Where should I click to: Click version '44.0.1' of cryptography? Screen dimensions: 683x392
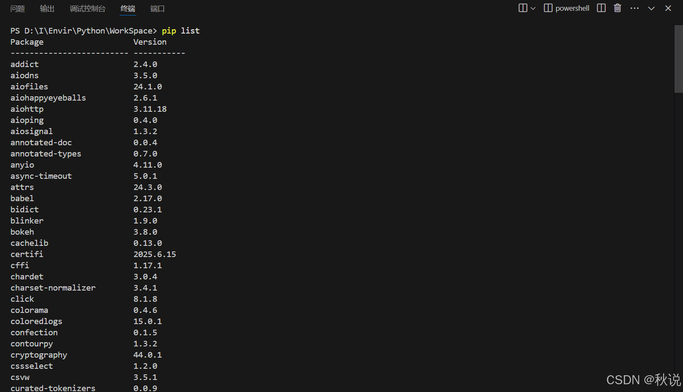click(148, 355)
